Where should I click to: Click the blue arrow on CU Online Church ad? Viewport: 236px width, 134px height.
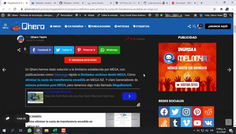tap(129, 96)
